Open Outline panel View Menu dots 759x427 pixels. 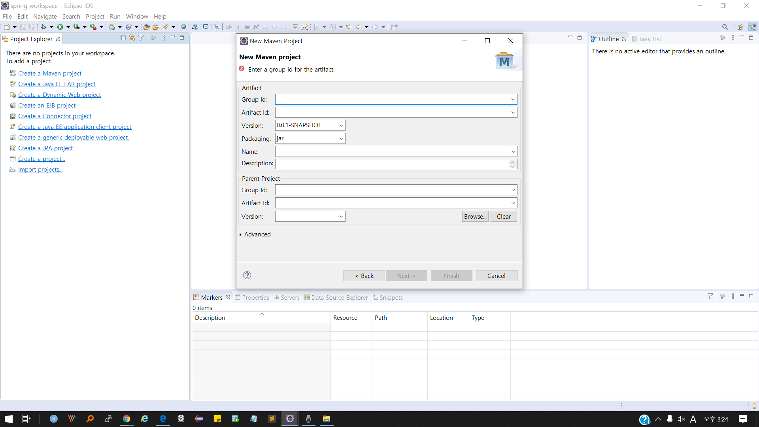click(x=733, y=38)
